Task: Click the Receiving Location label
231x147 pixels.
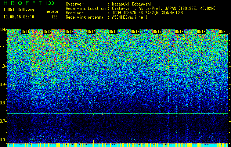Action: click(x=86, y=9)
